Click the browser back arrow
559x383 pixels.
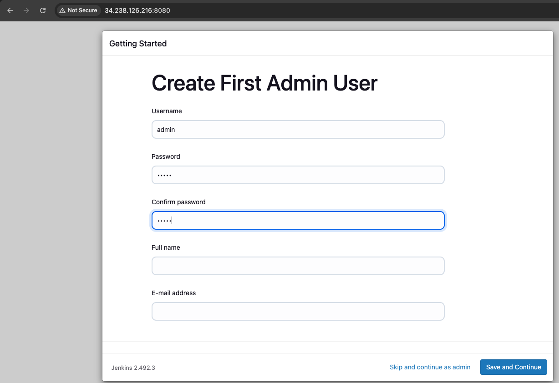click(10, 10)
